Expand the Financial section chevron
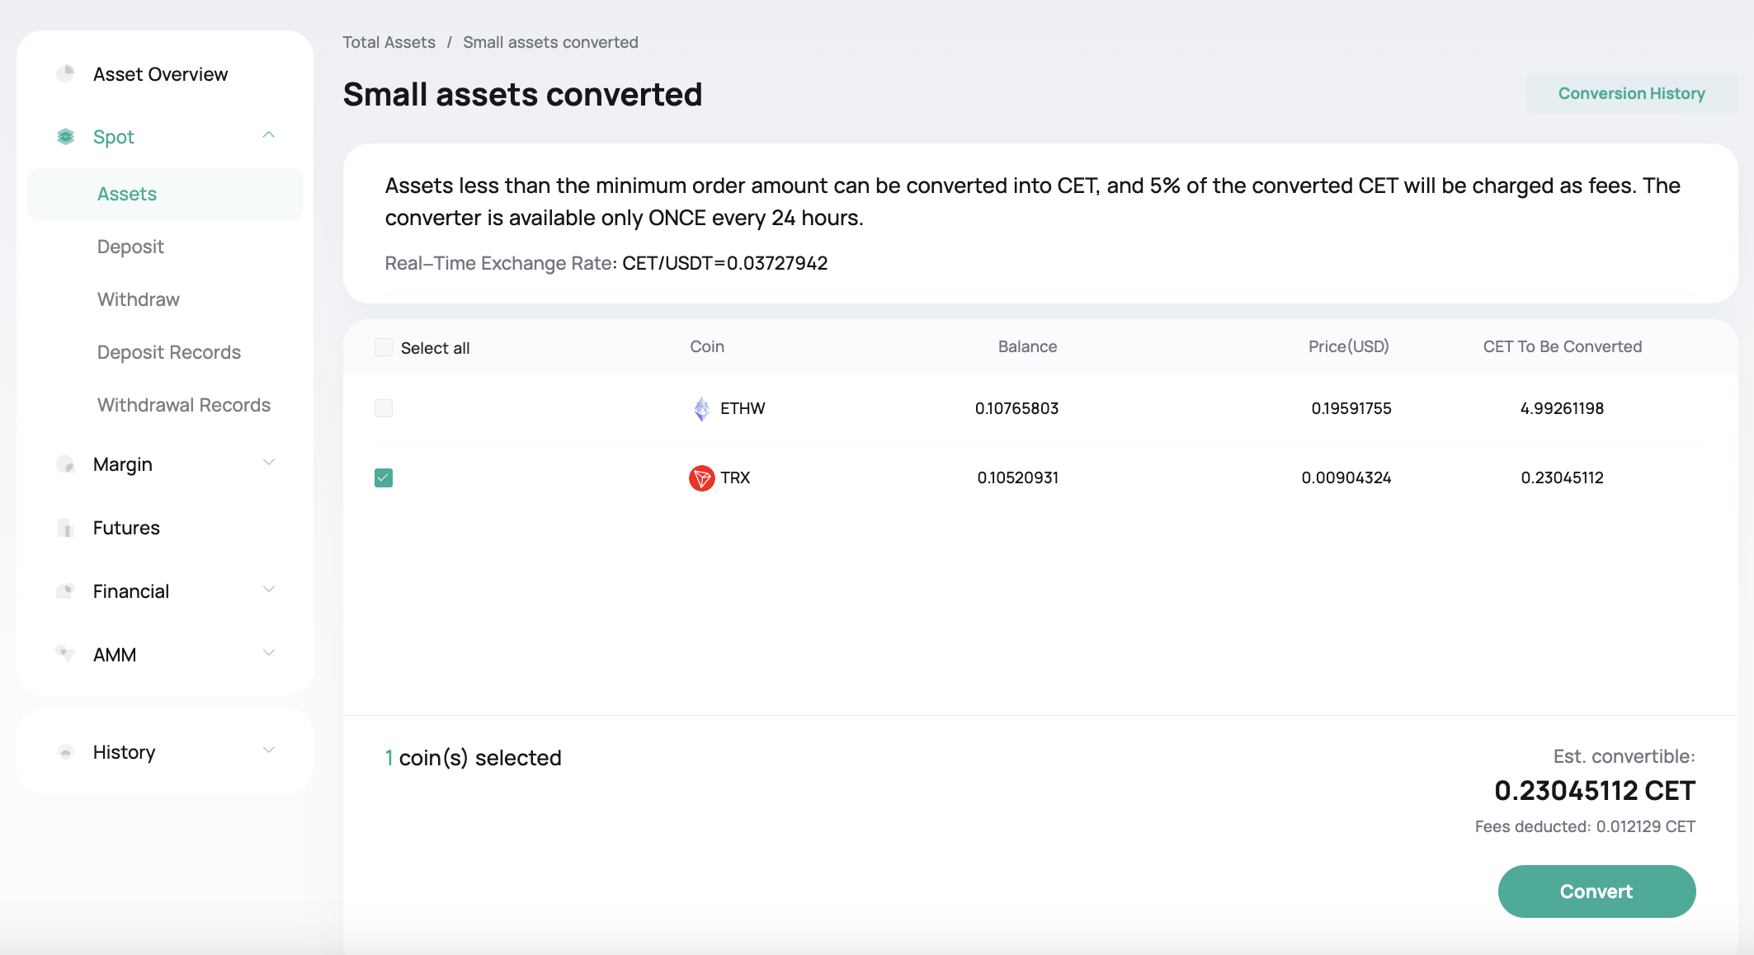Image resolution: width=1754 pixels, height=955 pixels. (268, 590)
